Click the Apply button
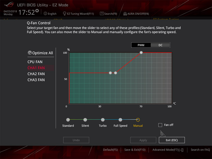The height and width of the screenshot is (159, 212). [143, 140]
